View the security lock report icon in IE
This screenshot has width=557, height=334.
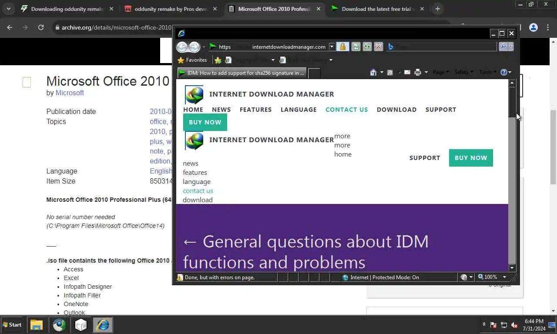point(342,47)
